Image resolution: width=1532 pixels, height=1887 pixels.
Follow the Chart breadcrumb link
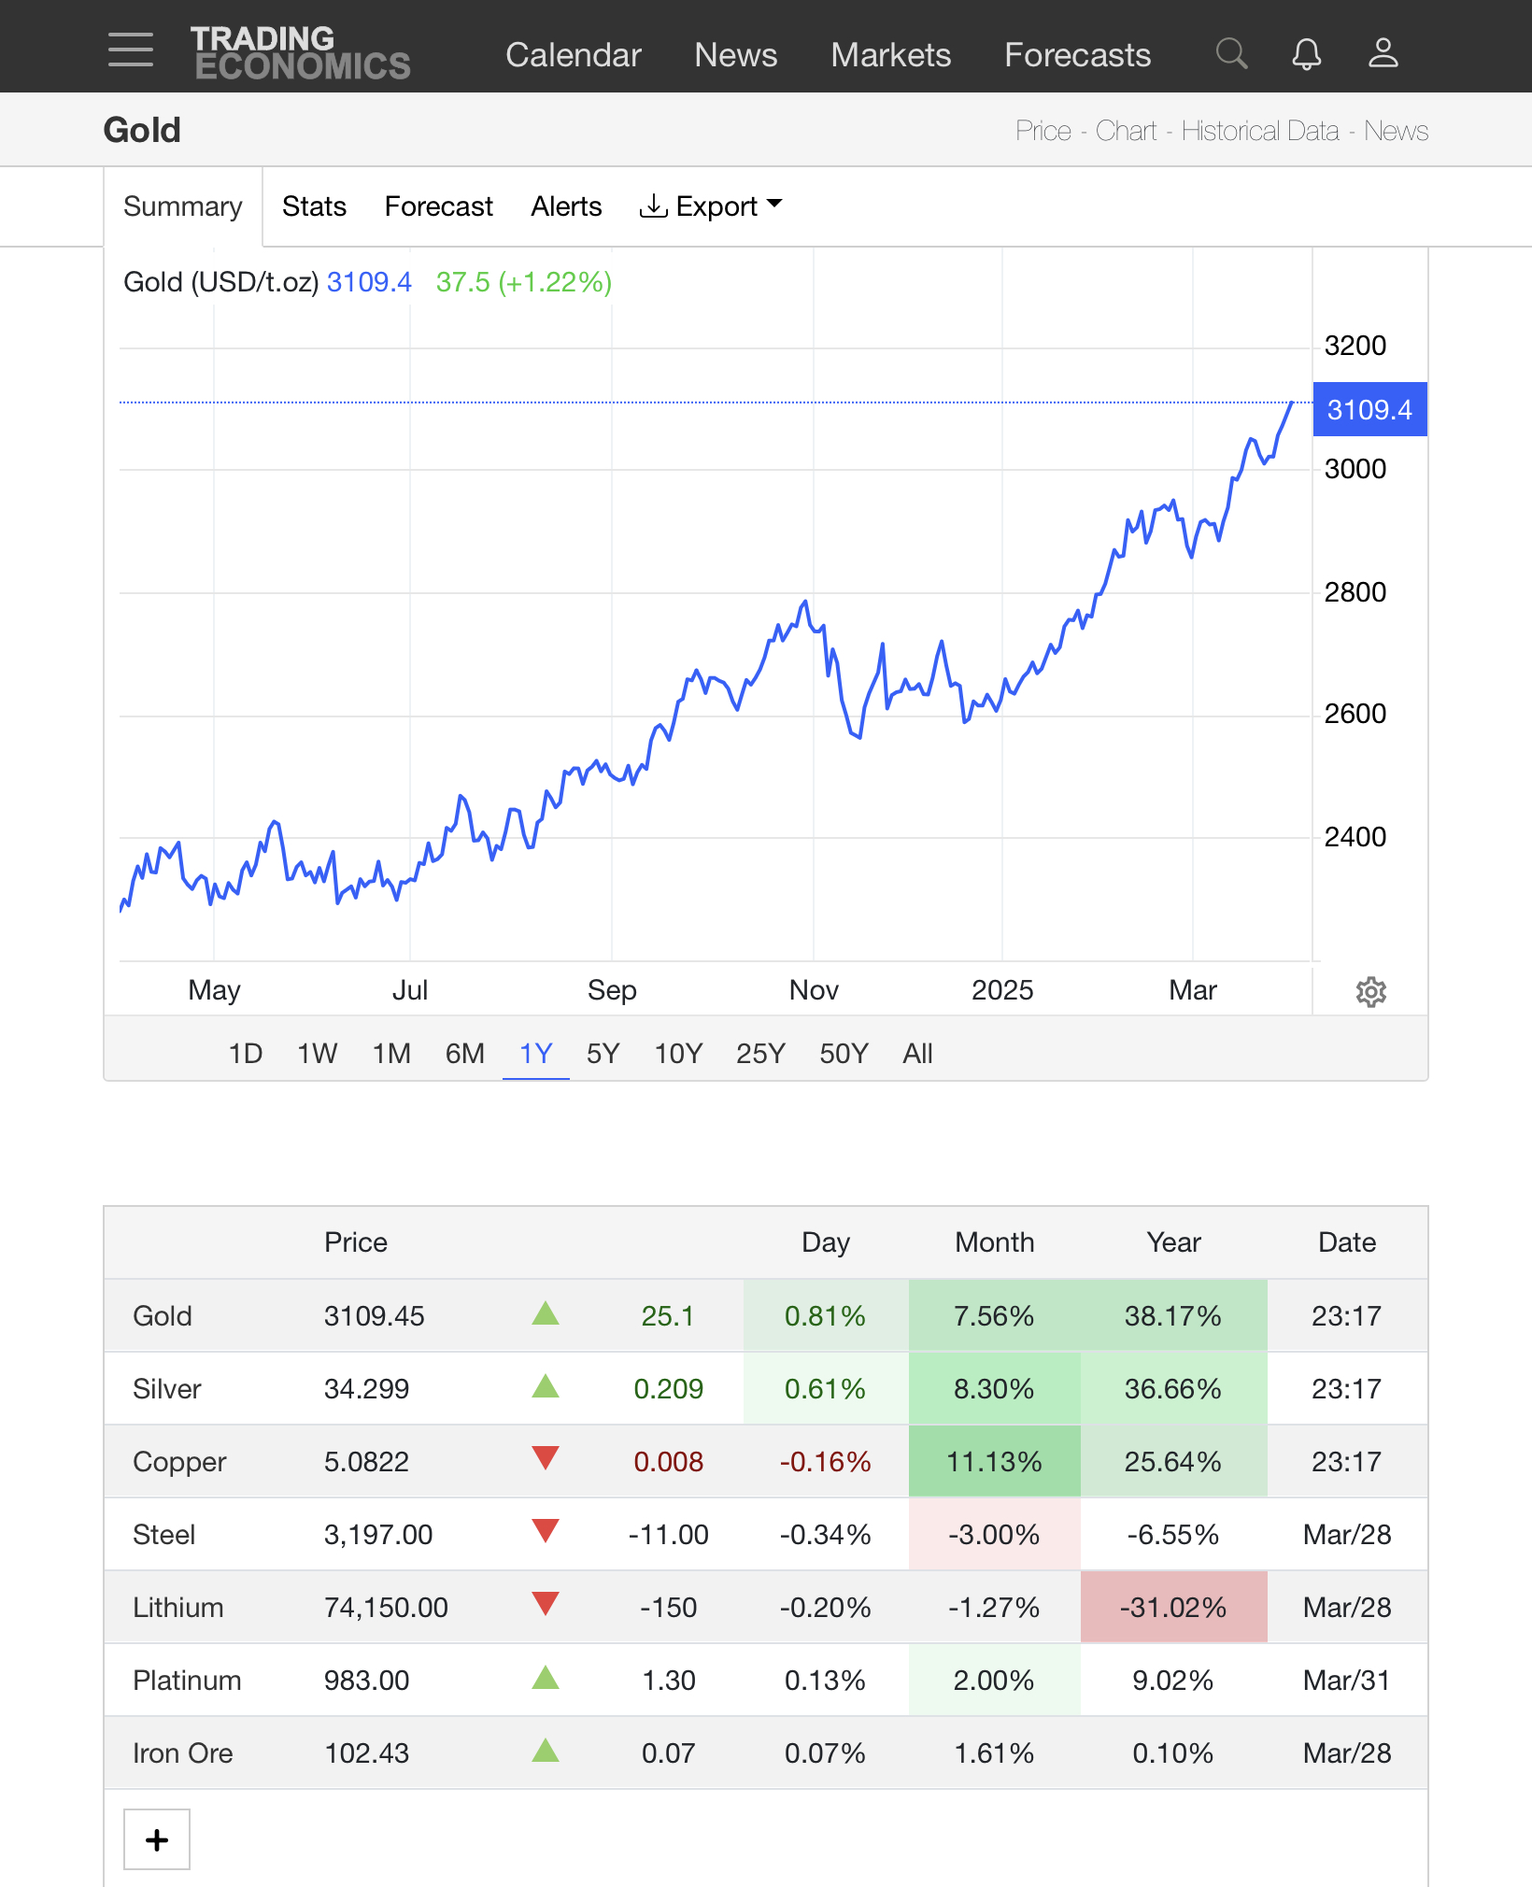pos(1126,131)
